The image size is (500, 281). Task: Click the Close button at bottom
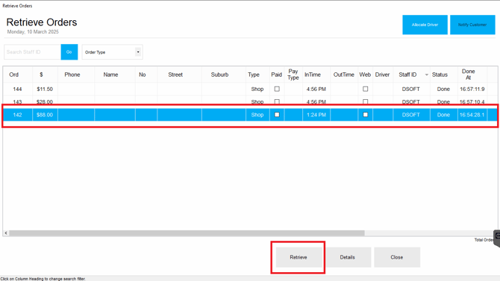click(x=397, y=257)
